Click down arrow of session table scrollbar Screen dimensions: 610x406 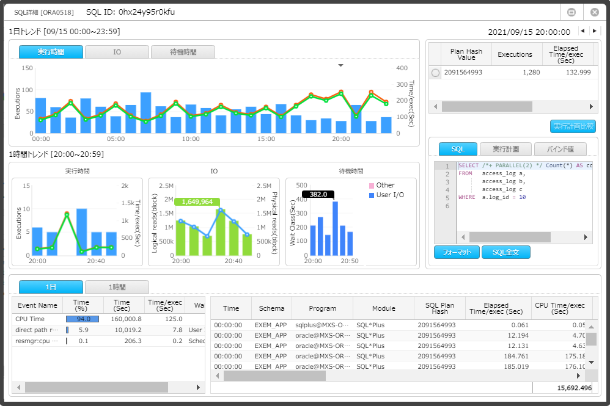pos(591,362)
